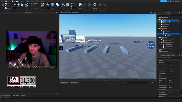Select the SoundService item in Explorer
182x102 pixels.
[x=165, y=52]
